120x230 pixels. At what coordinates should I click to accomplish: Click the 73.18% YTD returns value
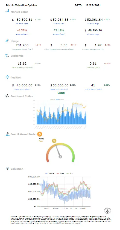point(59,31)
